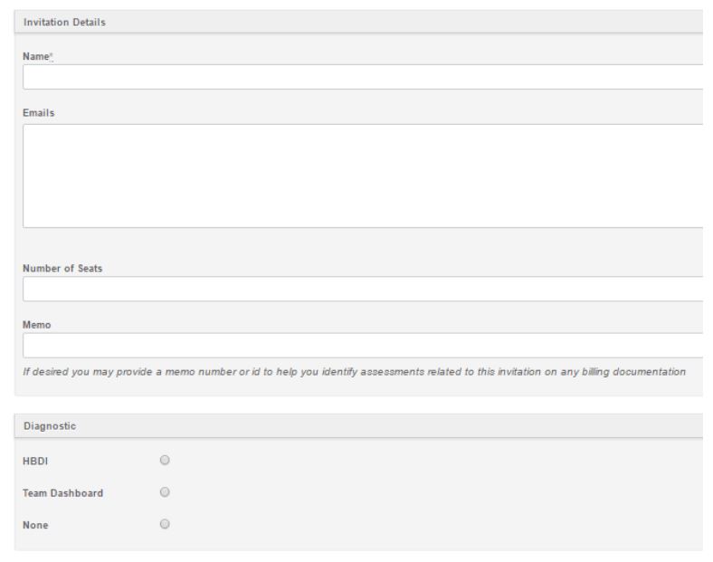
Task: Click the 'None' option label text
Action: [x=36, y=525]
